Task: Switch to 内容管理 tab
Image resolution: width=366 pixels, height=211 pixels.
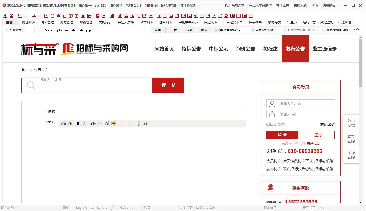Action: [x=48, y=22]
